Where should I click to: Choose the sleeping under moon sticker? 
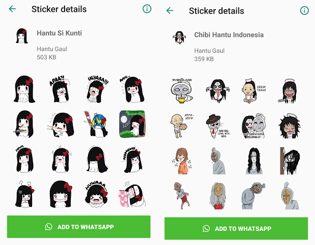click(x=132, y=124)
